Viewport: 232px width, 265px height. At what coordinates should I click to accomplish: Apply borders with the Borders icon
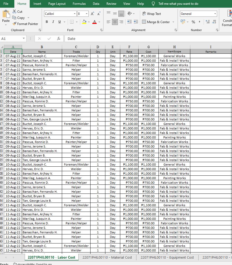72,22
